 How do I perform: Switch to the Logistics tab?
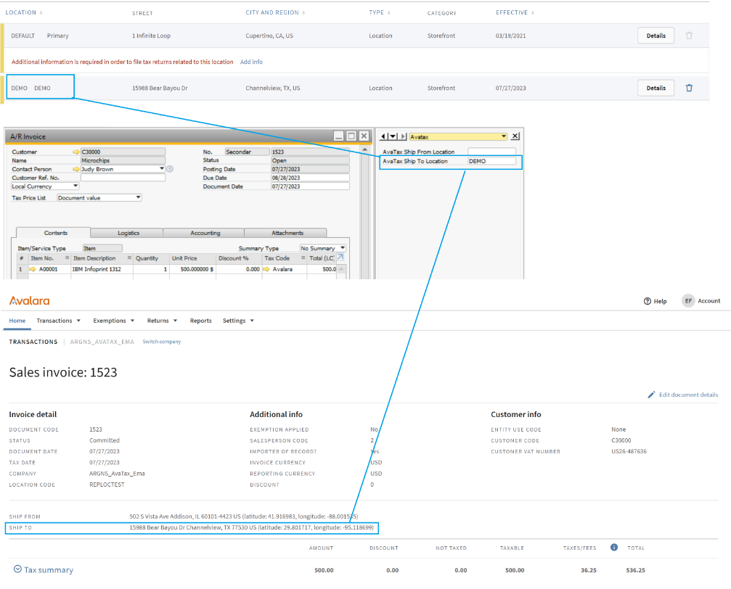pos(127,233)
